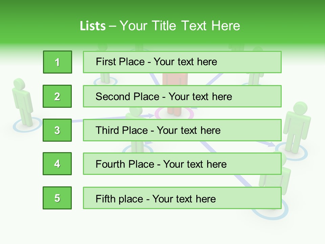Click the word Lists in the title
This screenshot has height=244, width=325.
click(x=93, y=26)
